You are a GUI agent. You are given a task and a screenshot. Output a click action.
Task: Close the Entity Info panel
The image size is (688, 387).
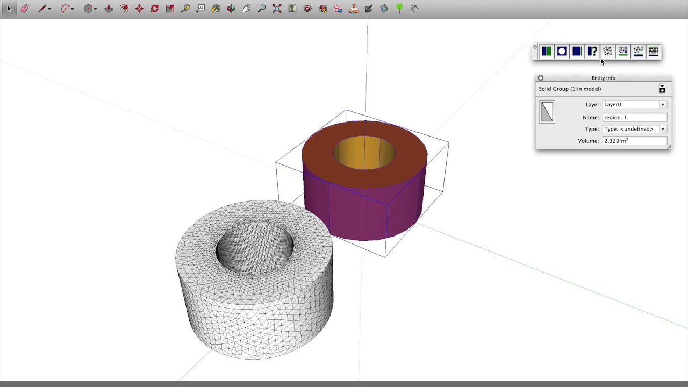pyautogui.click(x=541, y=78)
